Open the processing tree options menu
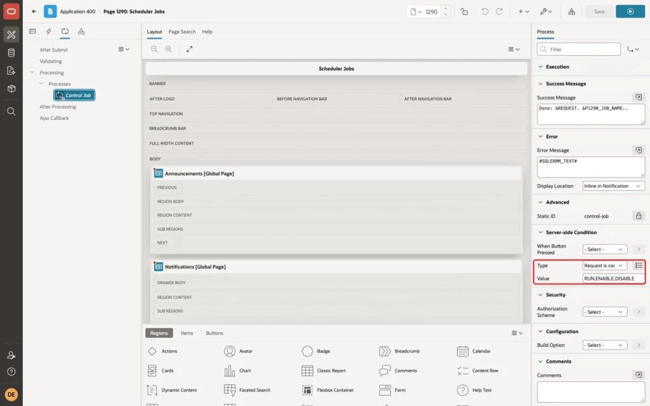This screenshot has height=406, width=650. pyautogui.click(x=124, y=49)
